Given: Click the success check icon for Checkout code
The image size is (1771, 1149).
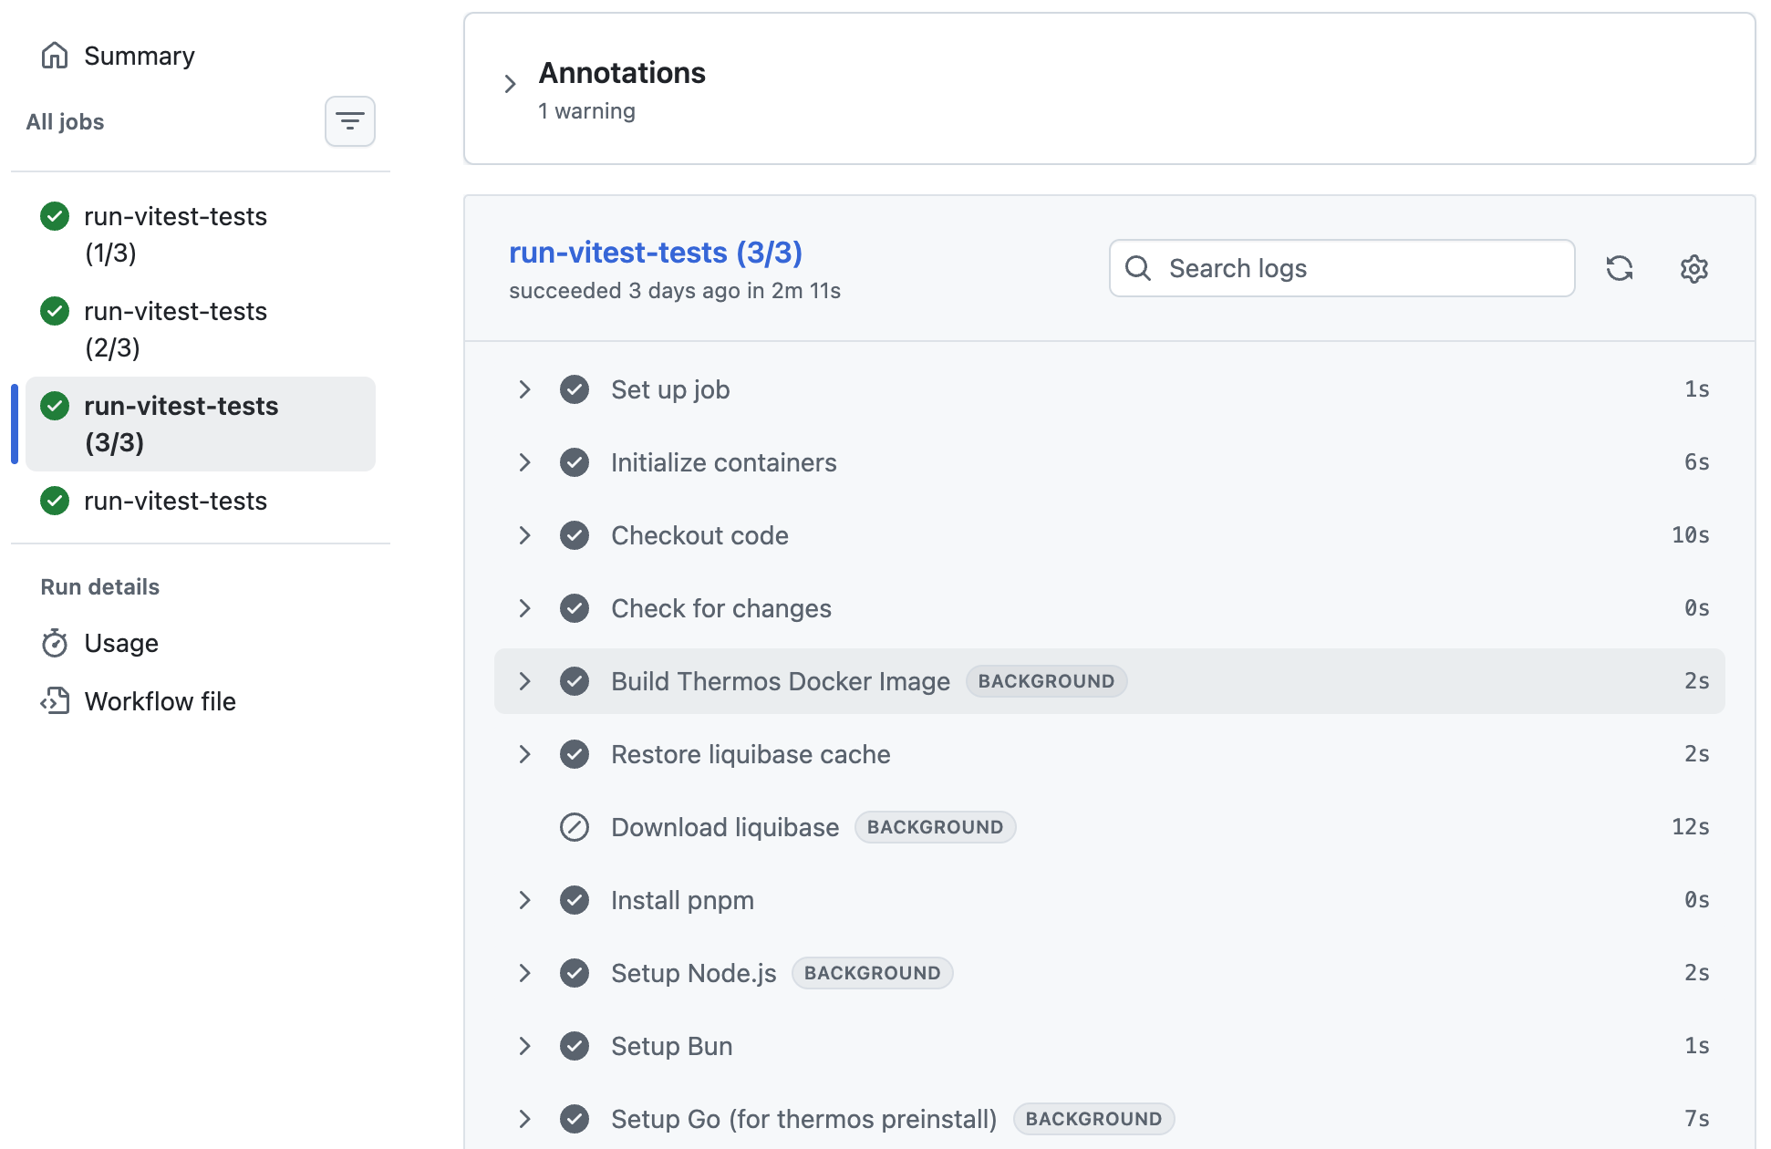Looking at the screenshot, I should 575,535.
